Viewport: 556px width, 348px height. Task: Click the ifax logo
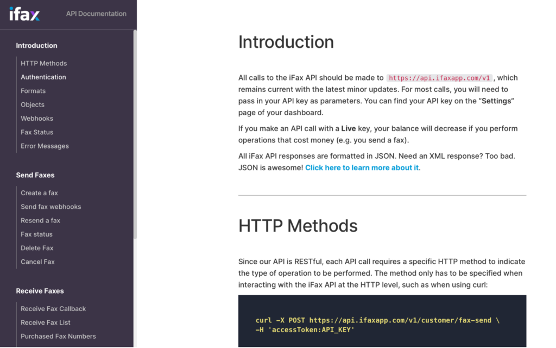pos(24,14)
